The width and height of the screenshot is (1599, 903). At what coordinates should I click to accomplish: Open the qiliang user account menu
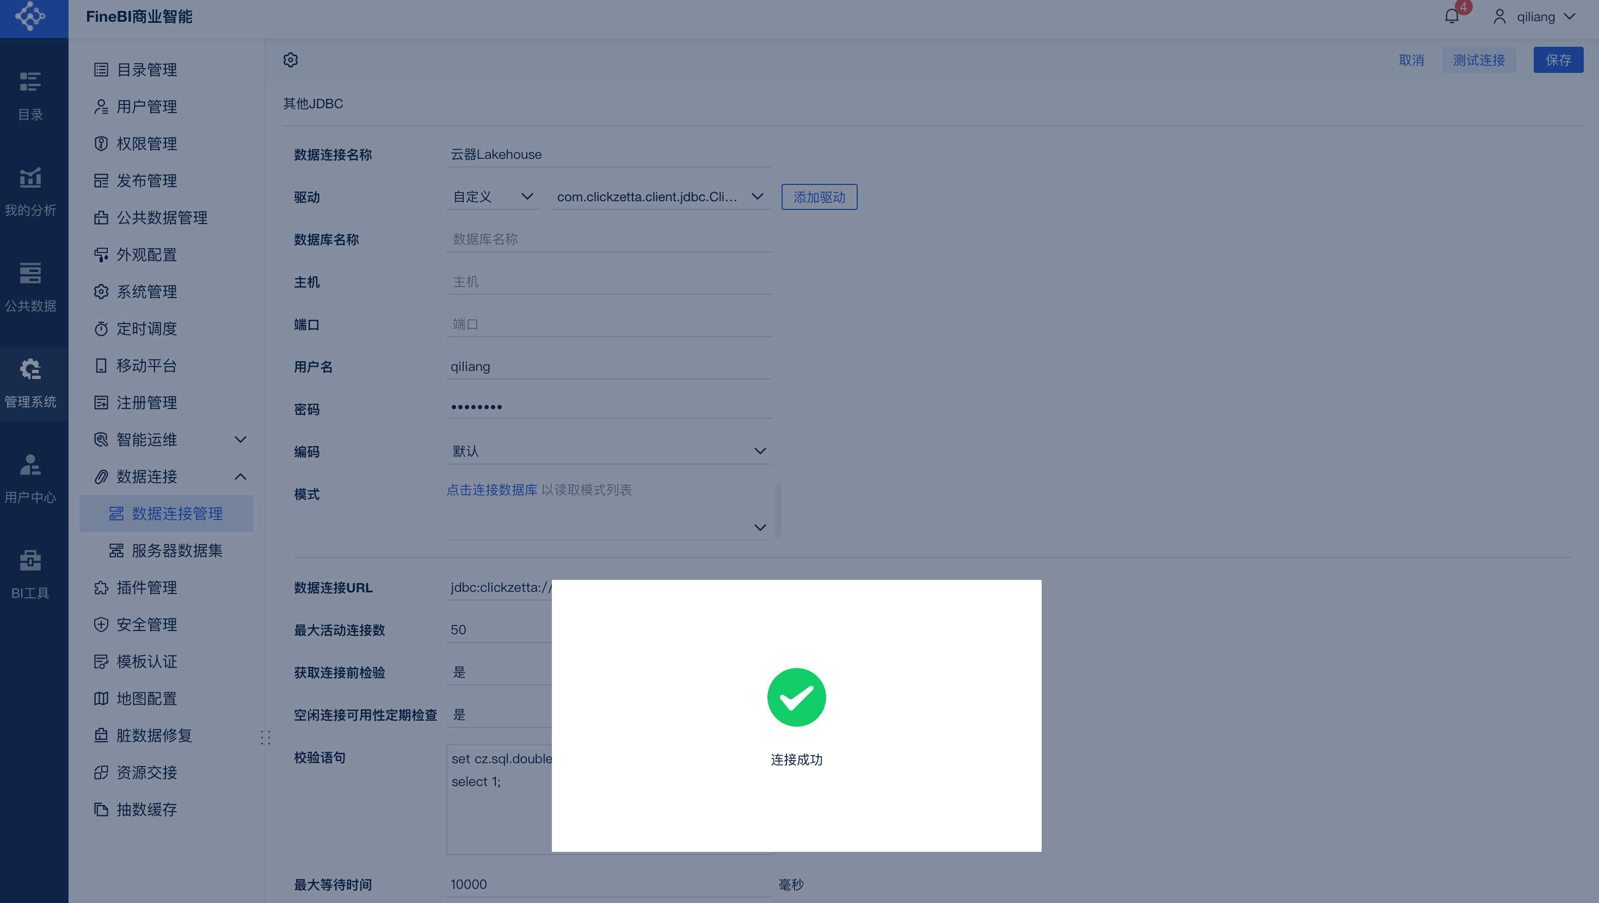pyautogui.click(x=1535, y=17)
